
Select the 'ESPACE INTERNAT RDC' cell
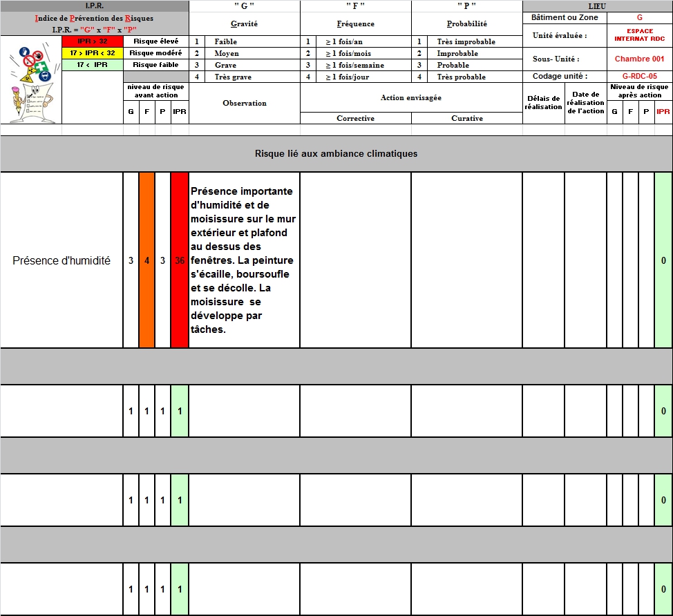(x=639, y=35)
